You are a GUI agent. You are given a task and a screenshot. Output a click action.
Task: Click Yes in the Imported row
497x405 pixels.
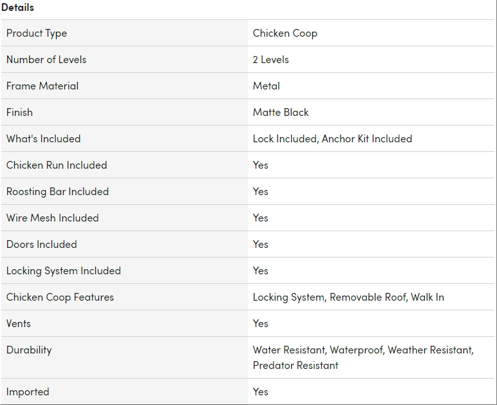pyautogui.click(x=260, y=391)
